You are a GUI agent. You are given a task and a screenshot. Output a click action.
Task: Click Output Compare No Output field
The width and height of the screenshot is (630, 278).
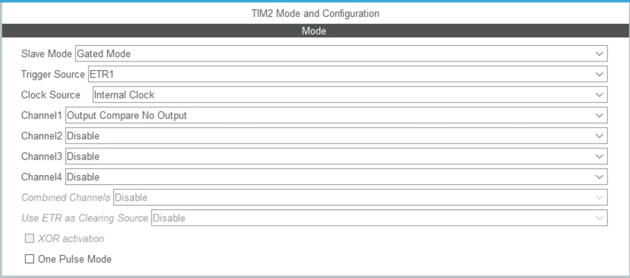coord(336,116)
